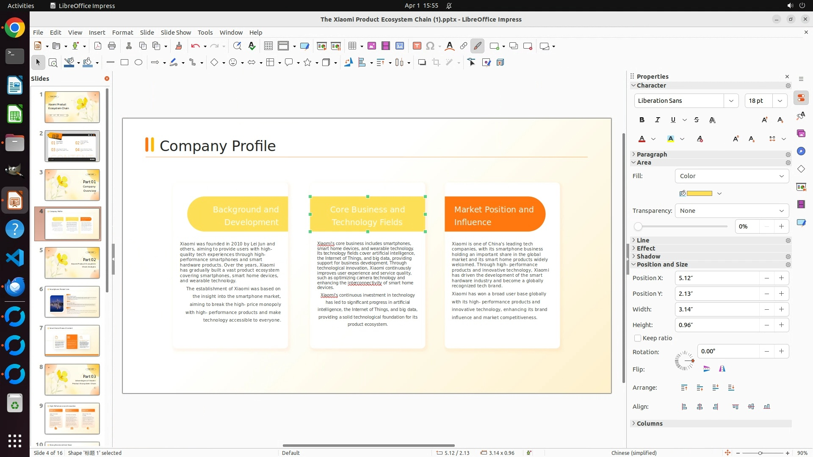
Task: Click the Flip Vertically icon
Action: (706, 369)
